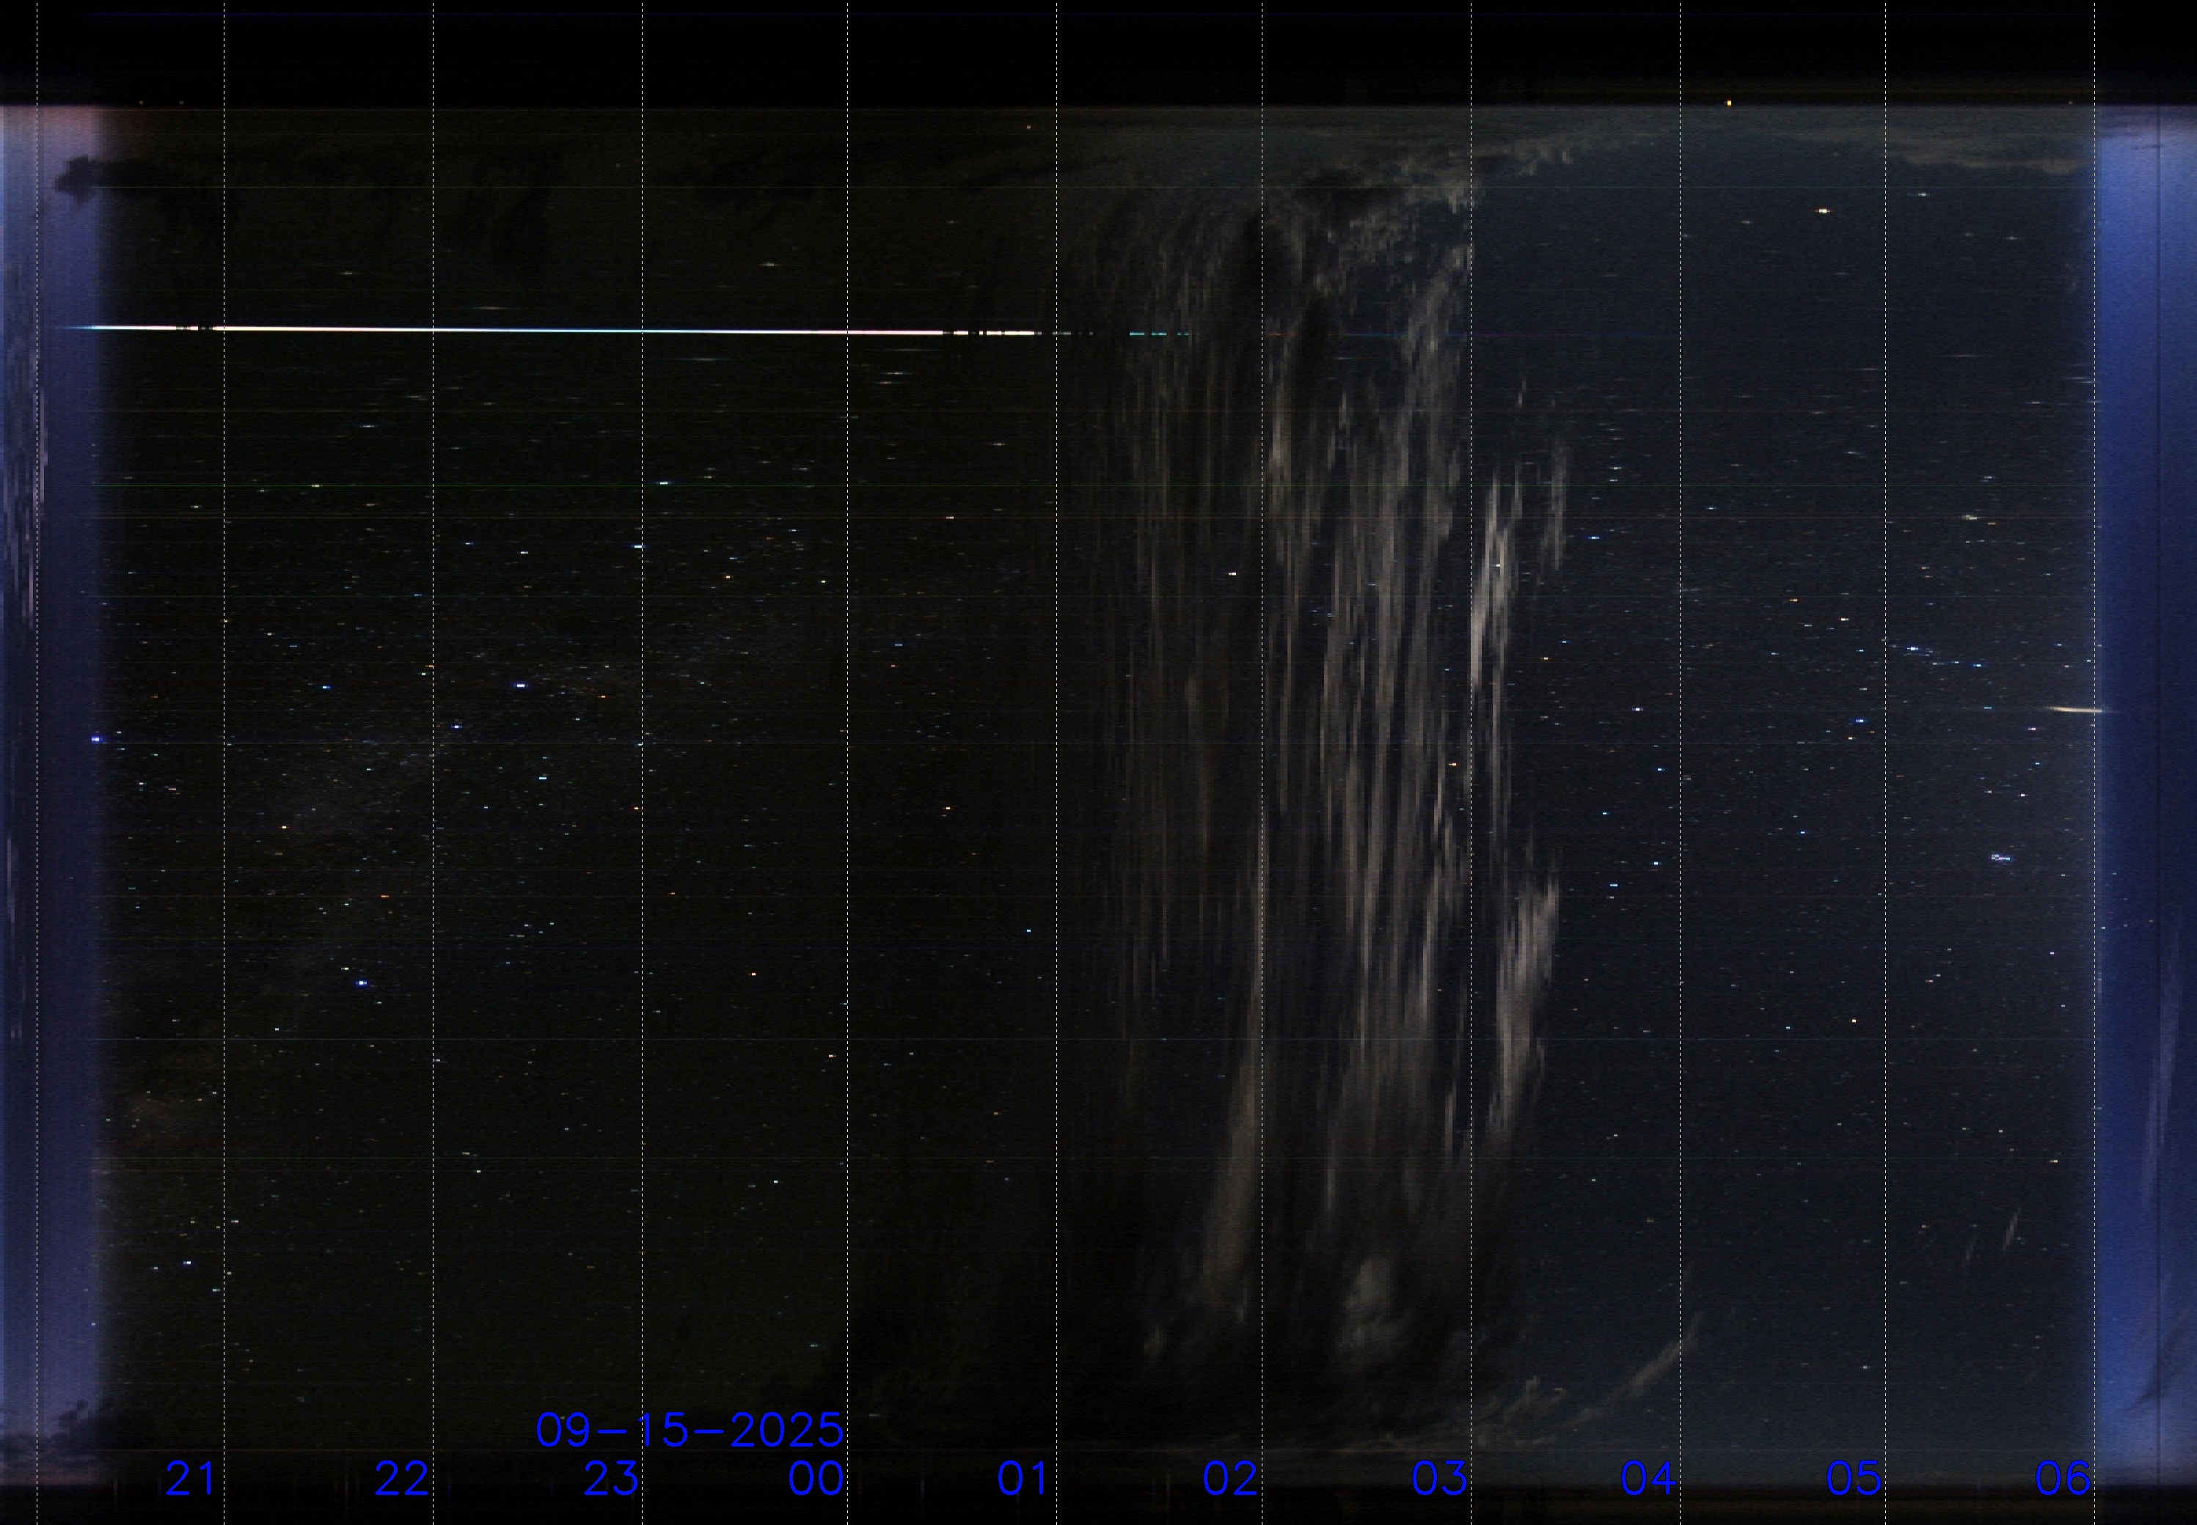Select the hour 06 time label
Screen dimensions: 2197x1525
(2063, 1479)
